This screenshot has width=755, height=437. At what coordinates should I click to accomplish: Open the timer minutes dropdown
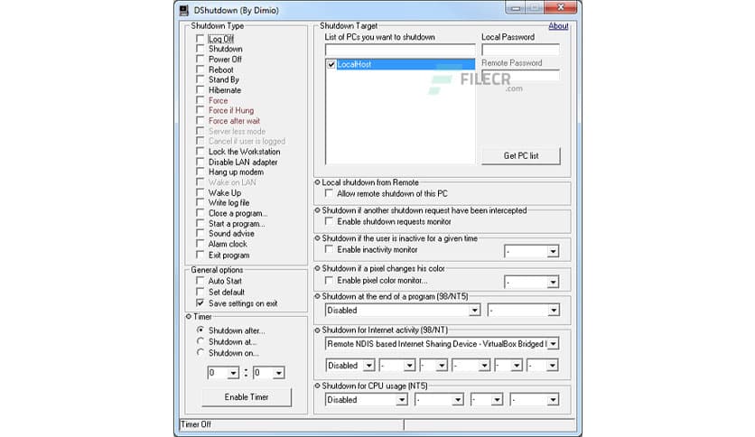point(279,373)
